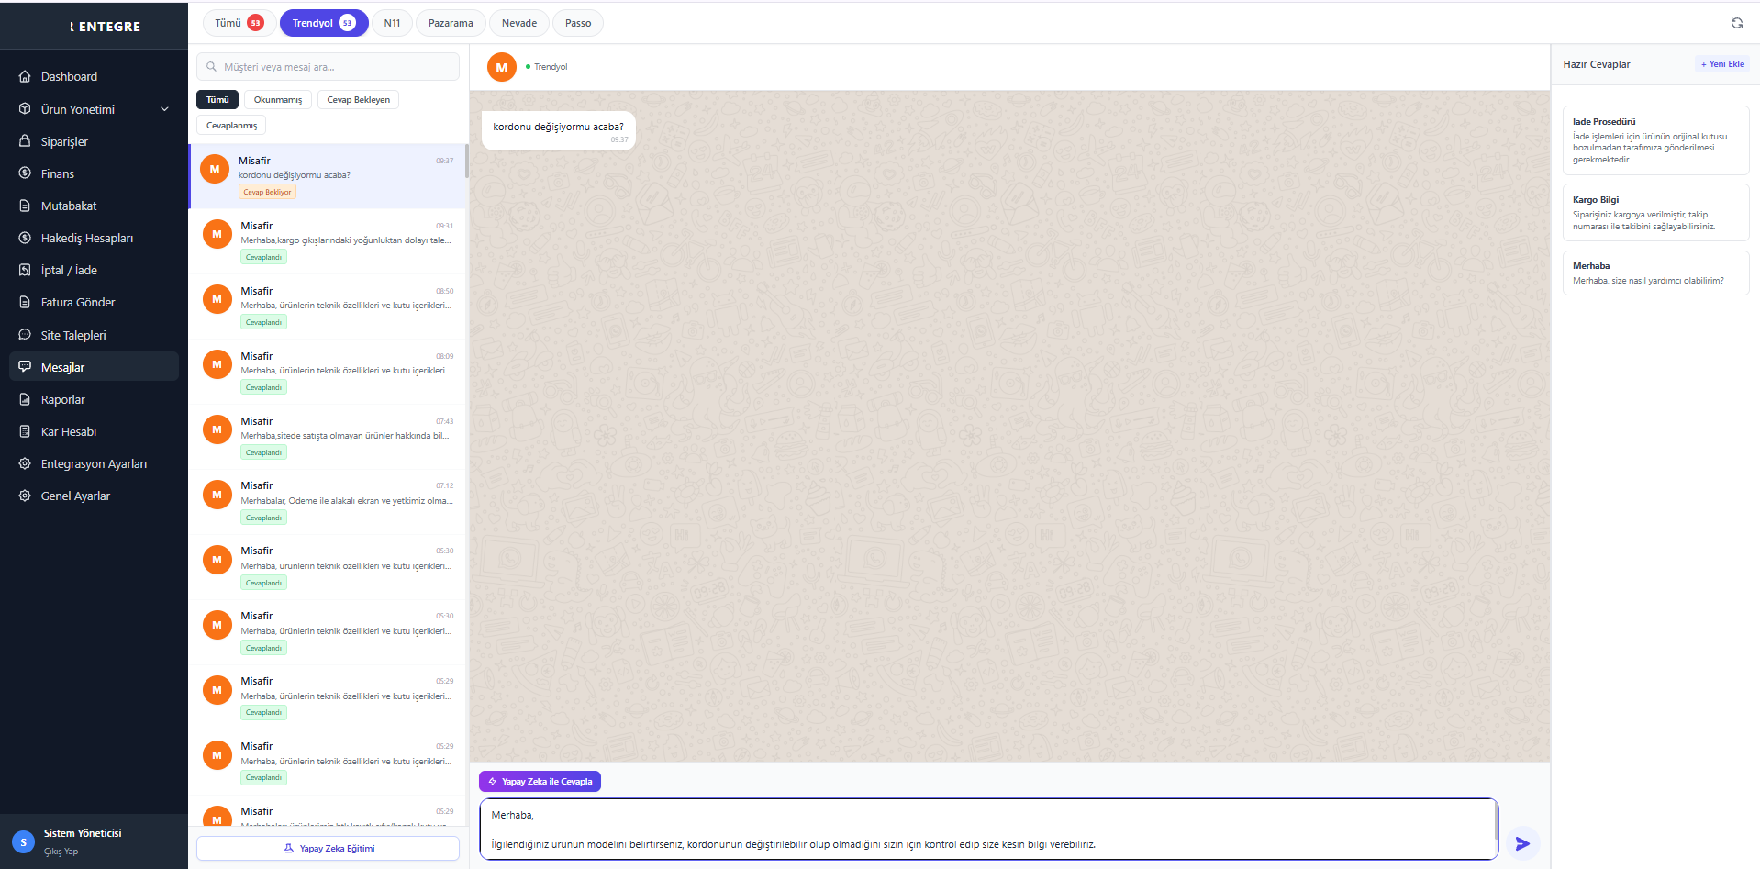The image size is (1760, 869).
Task: Click the Dashboard home icon in sidebar
Action: pos(25,76)
